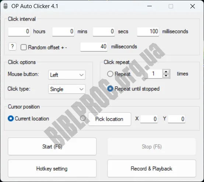Image resolution: width=204 pixels, height=182 pixels.
Task: Click the 'Mouse button:' label
Action: tap(24, 74)
